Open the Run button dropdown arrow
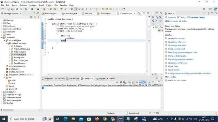Image resolution: width=218 pixels, height=122 pixels. point(35,9)
